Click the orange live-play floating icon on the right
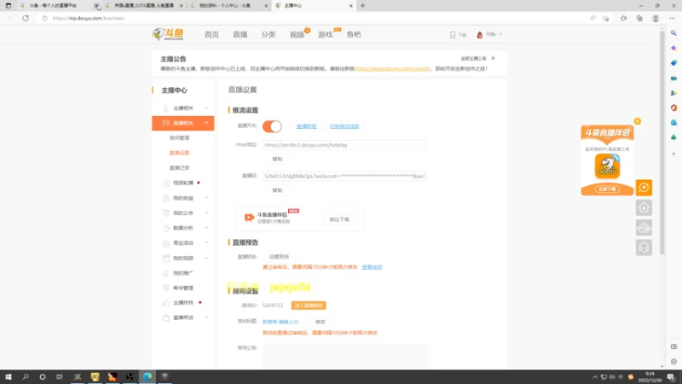682x384 pixels. point(644,188)
